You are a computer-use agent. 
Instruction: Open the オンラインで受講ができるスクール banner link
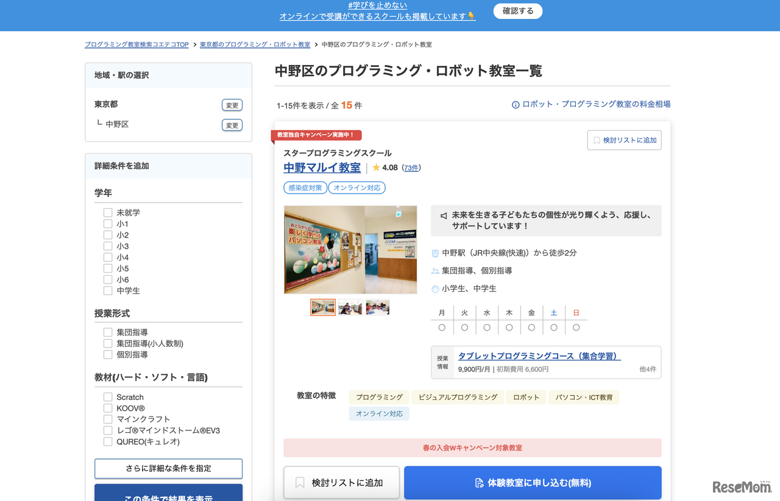click(x=377, y=16)
